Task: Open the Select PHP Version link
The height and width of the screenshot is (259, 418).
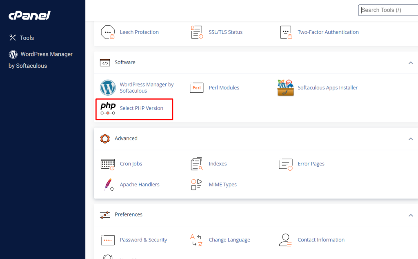Action: (141, 108)
